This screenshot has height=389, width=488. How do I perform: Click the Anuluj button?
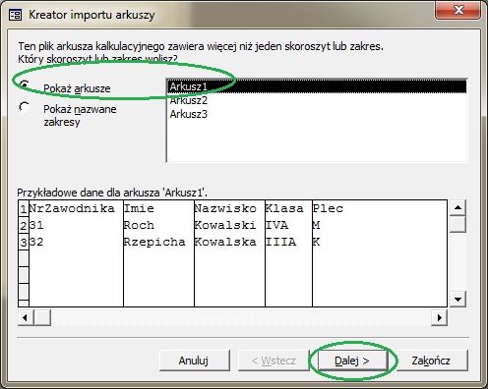pyautogui.click(x=194, y=361)
